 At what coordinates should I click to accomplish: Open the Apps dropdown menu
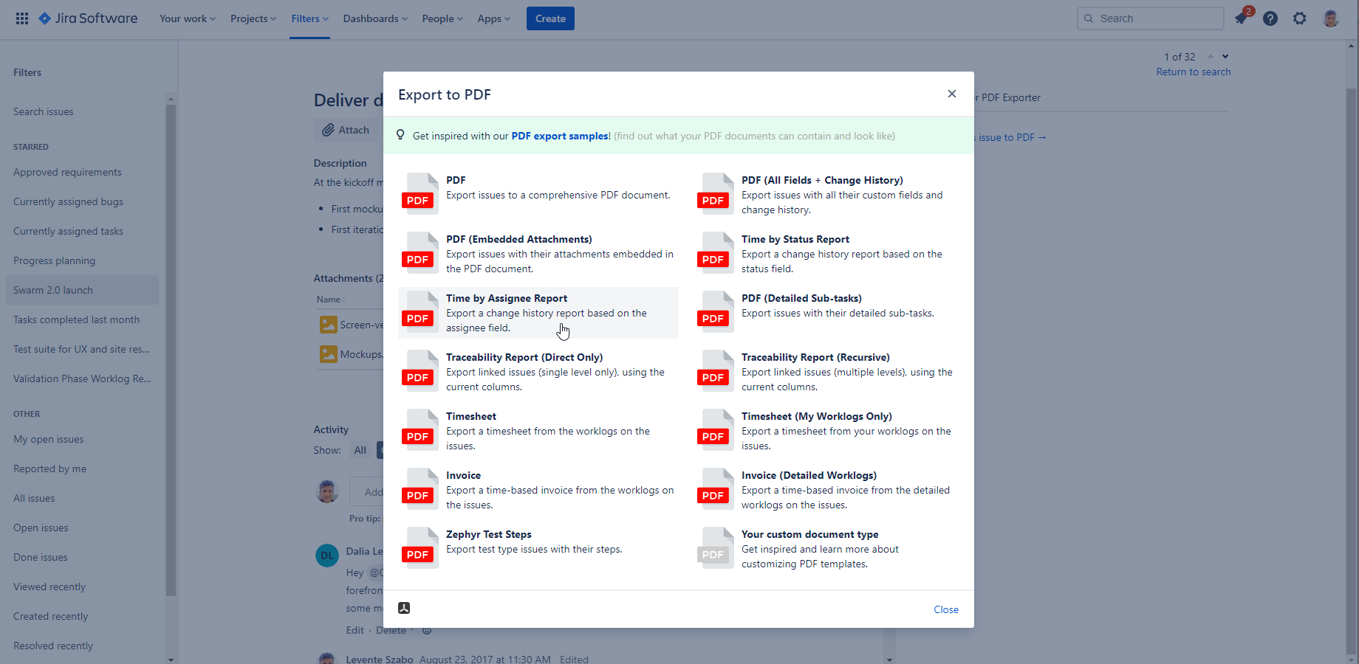[x=493, y=18]
